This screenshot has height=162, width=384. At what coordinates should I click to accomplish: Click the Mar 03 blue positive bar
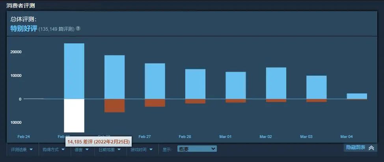[x=316, y=87]
